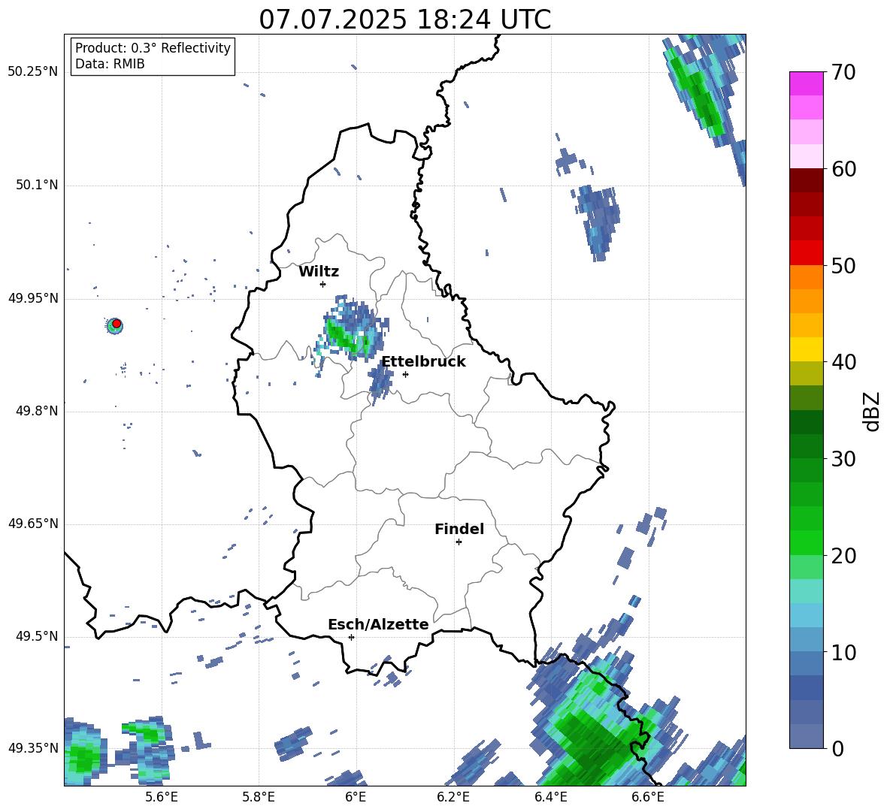
Task: Click the Ettelbruck city label
Action: coord(423,362)
